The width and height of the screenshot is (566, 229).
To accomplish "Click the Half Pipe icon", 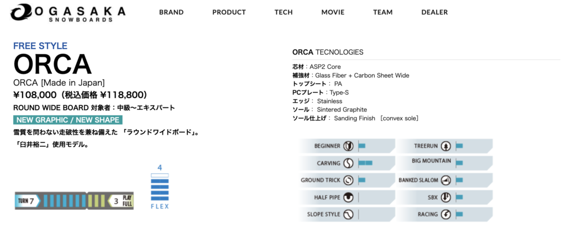I will [x=348, y=197].
